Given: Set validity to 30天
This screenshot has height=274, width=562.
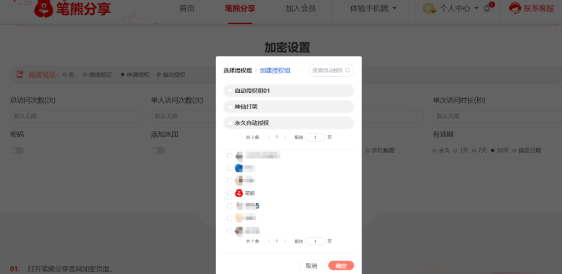Looking at the screenshot, I should click(x=499, y=150).
